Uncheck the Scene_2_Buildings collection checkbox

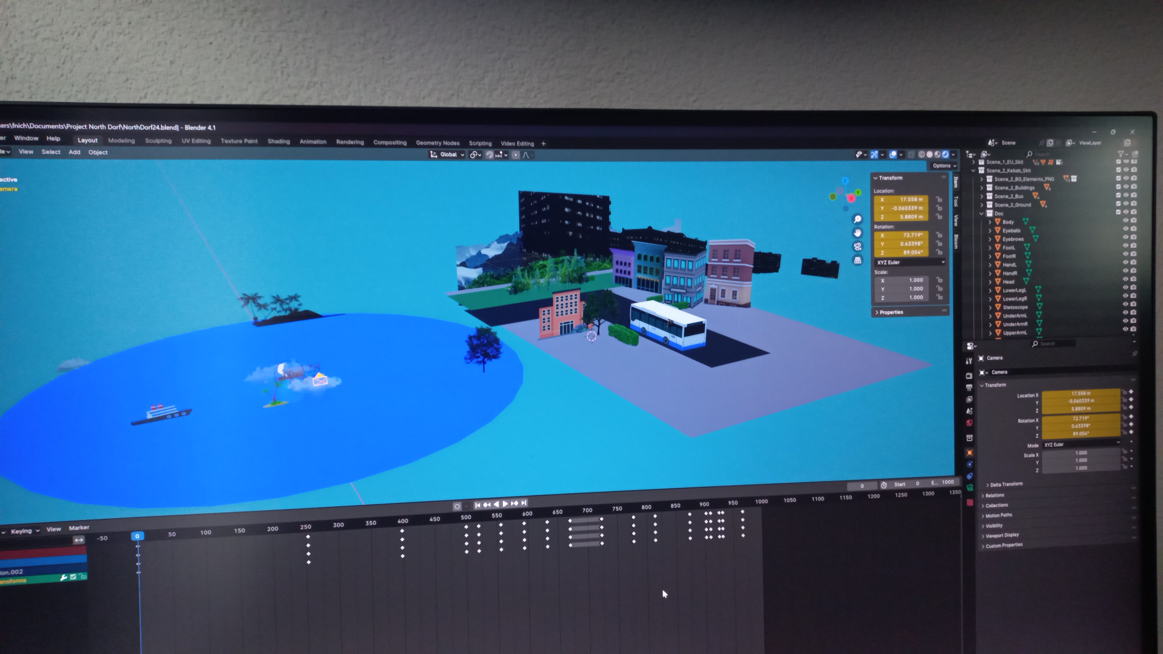[x=1118, y=187]
